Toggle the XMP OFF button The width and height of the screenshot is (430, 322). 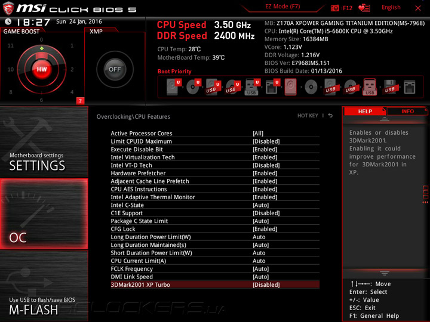pyautogui.click(x=115, y=69)
